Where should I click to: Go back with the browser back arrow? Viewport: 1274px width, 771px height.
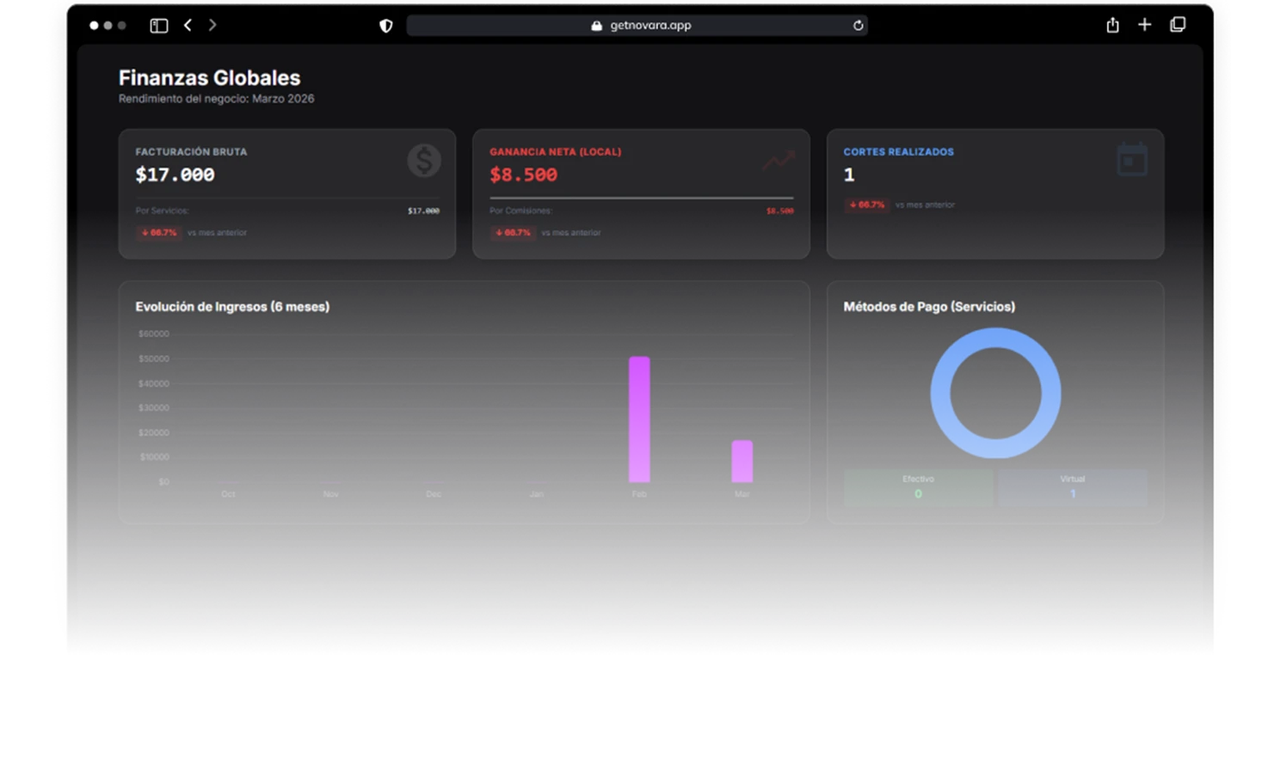(188, 26)
